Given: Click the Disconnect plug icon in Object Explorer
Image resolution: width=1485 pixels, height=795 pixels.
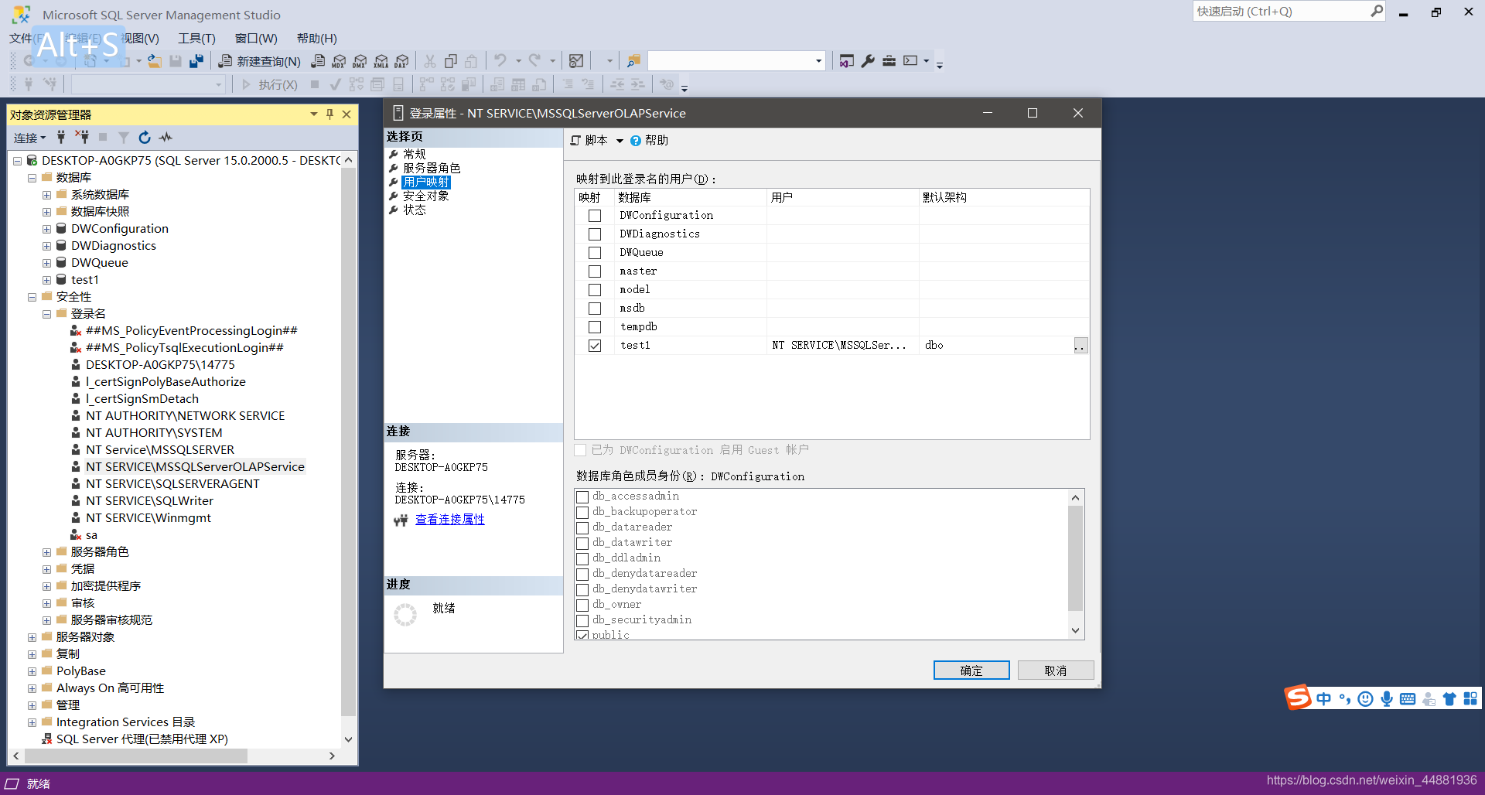Looking at the screenshot, I should coord(82,138).
